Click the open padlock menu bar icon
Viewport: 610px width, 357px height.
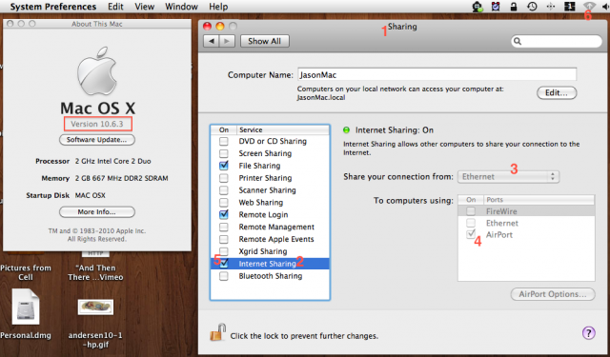coord(514,7)
